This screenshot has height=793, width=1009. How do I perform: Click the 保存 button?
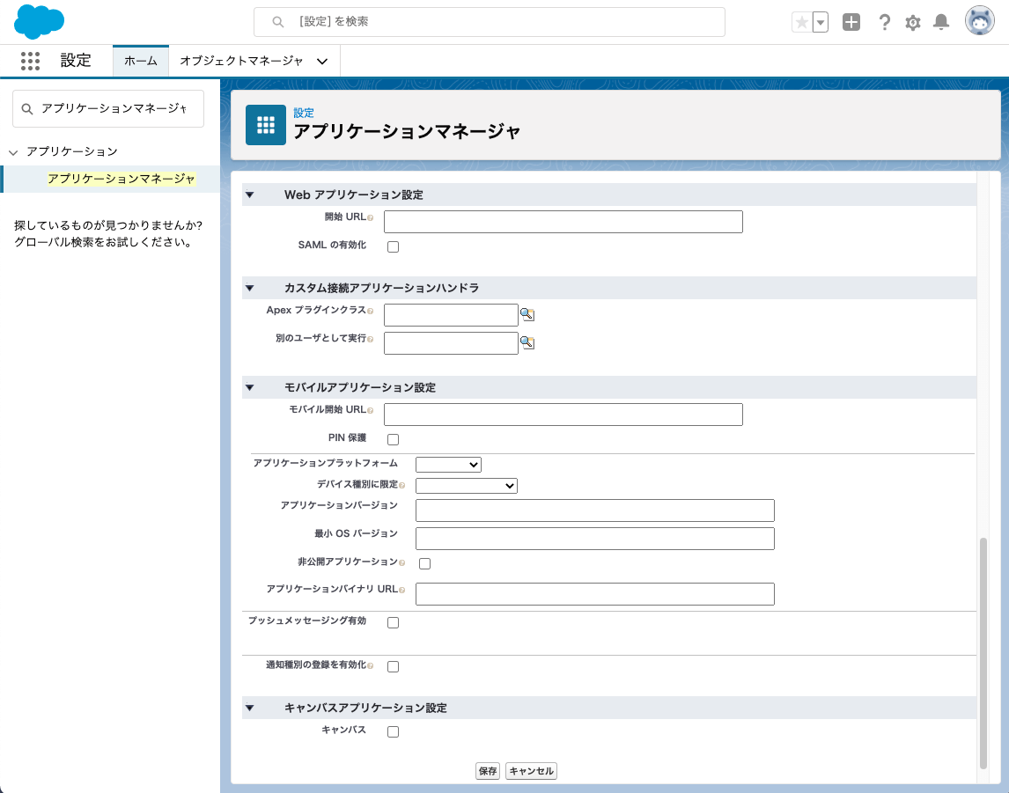pos(488,771)
